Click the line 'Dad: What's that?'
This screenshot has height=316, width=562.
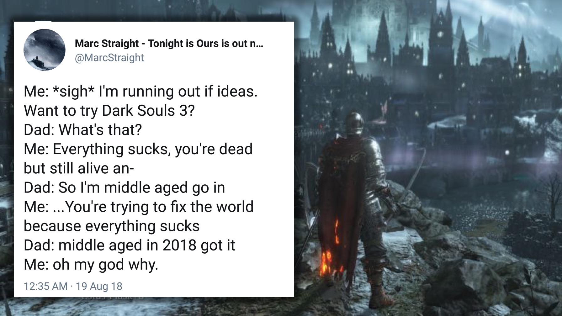tap(83, 130)
